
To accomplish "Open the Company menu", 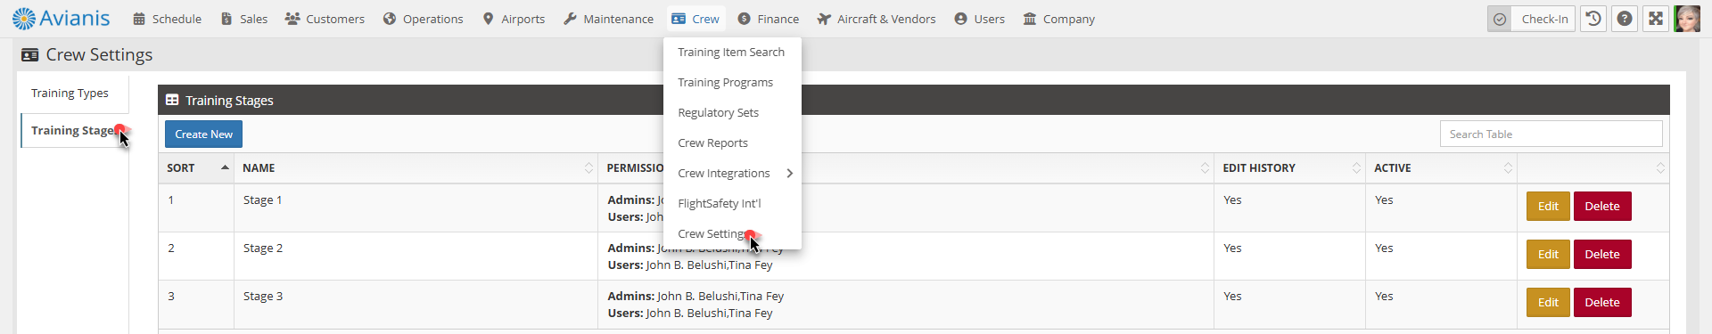I will point(1059,19).
